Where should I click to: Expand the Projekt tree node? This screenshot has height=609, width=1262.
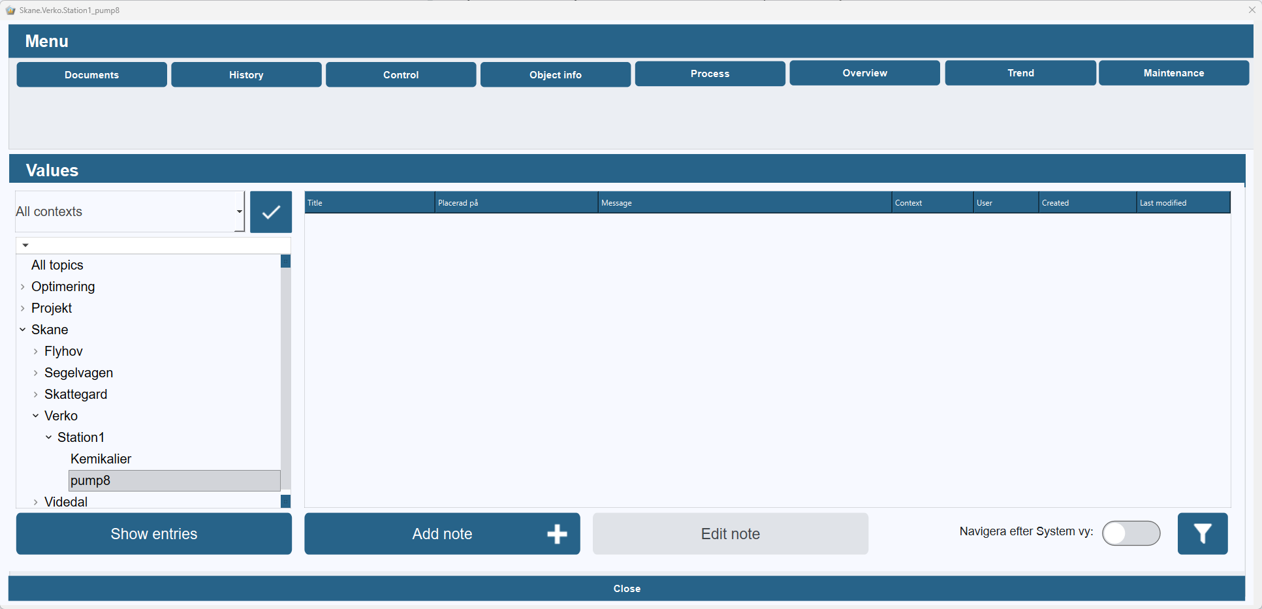[x=23, y=308]
